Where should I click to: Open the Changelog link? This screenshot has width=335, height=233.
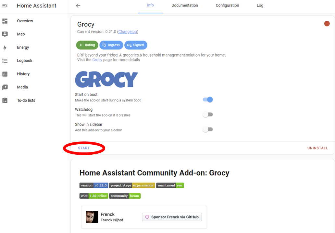(128, 31)
